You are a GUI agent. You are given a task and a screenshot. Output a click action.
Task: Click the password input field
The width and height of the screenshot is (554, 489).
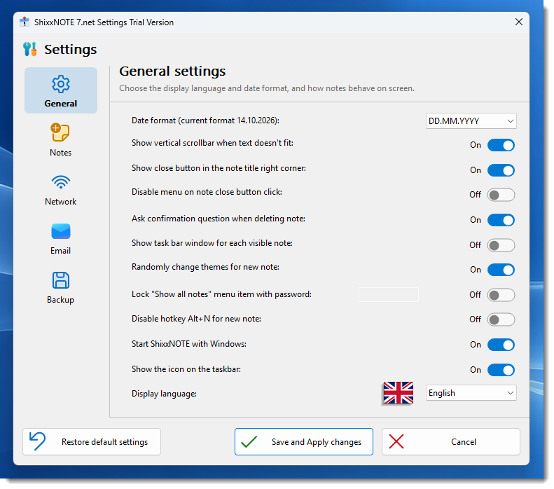tap(389, 295)
